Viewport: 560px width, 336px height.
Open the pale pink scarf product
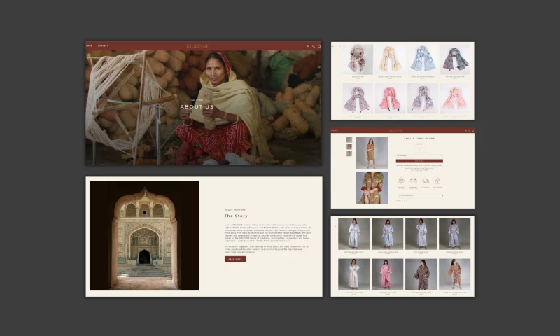point(456,99)
